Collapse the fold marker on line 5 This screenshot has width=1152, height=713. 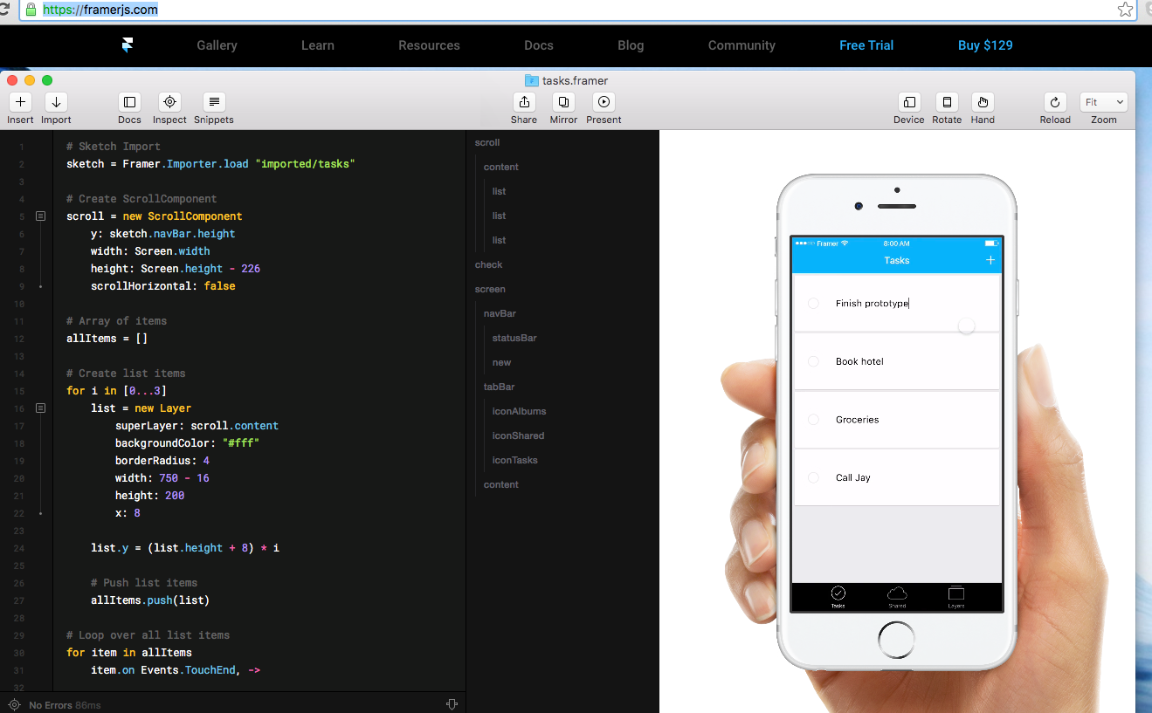tap(40, 216)
